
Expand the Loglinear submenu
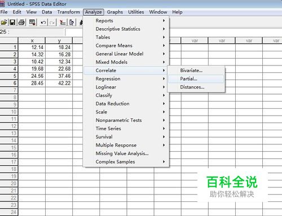pyautogui.click(x=126, y=87)
